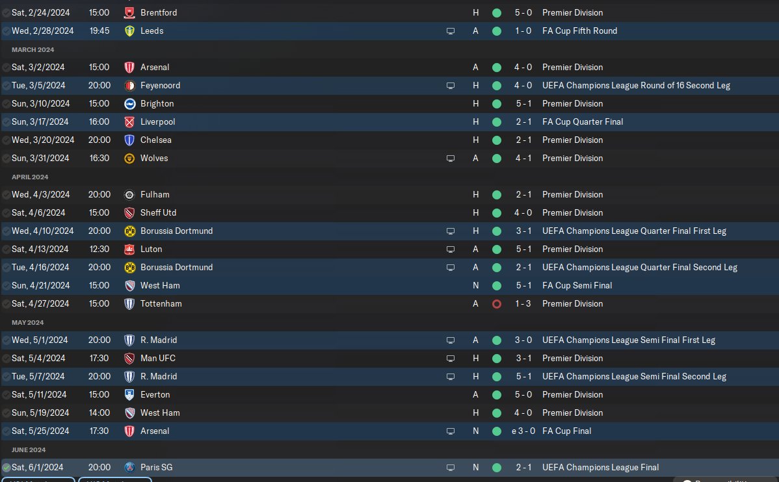
Task: Toggle the green checkmark beside Sat, 6/1/2024
Action: (x=6, y=468)
